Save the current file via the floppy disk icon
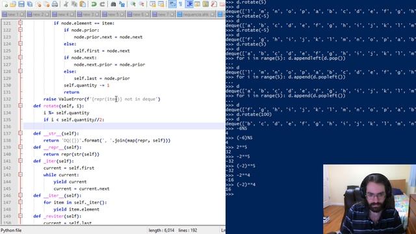 click(x=21, y=4)
